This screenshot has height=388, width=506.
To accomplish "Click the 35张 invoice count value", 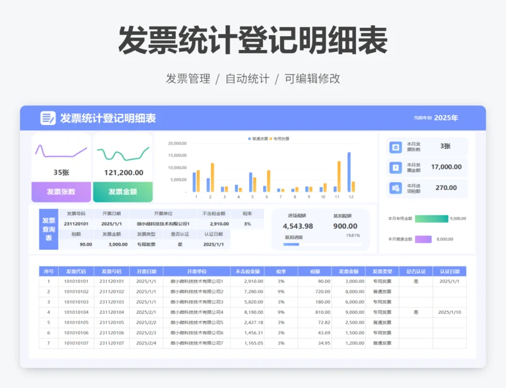I will [61, 173].
